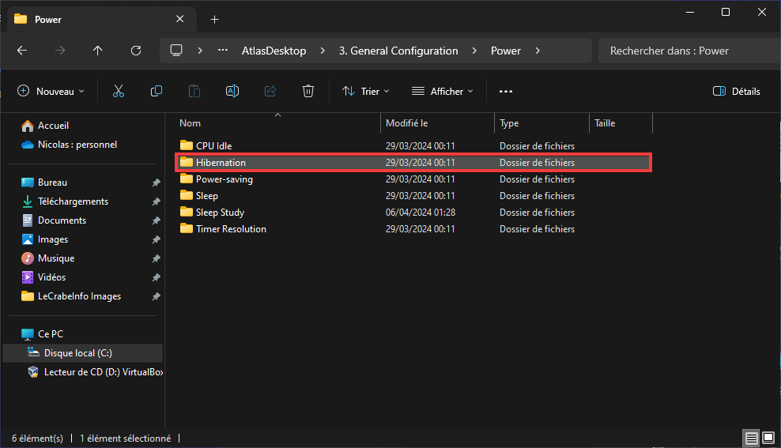The width and height of the screenshot is (781, 448).
Task: Click the Cut scissors icon
Action: tap(119, 91)
